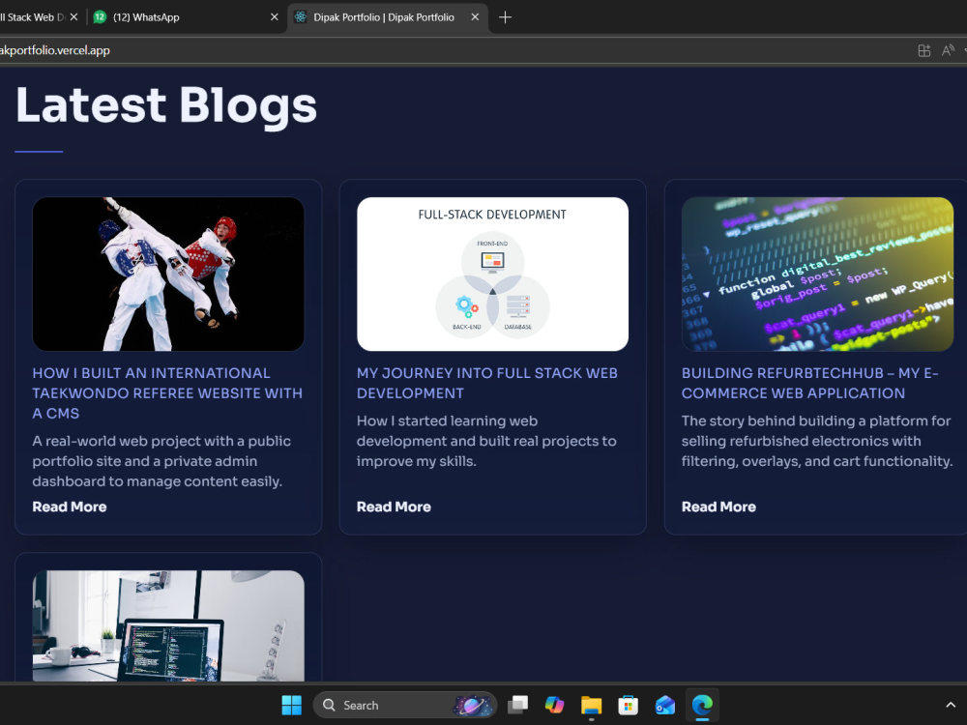This screenshot has width=967, height=725.
Task: Open the Taekwondo Referee Website blog title
Action: pyautogui.click(x=167, y=392)
